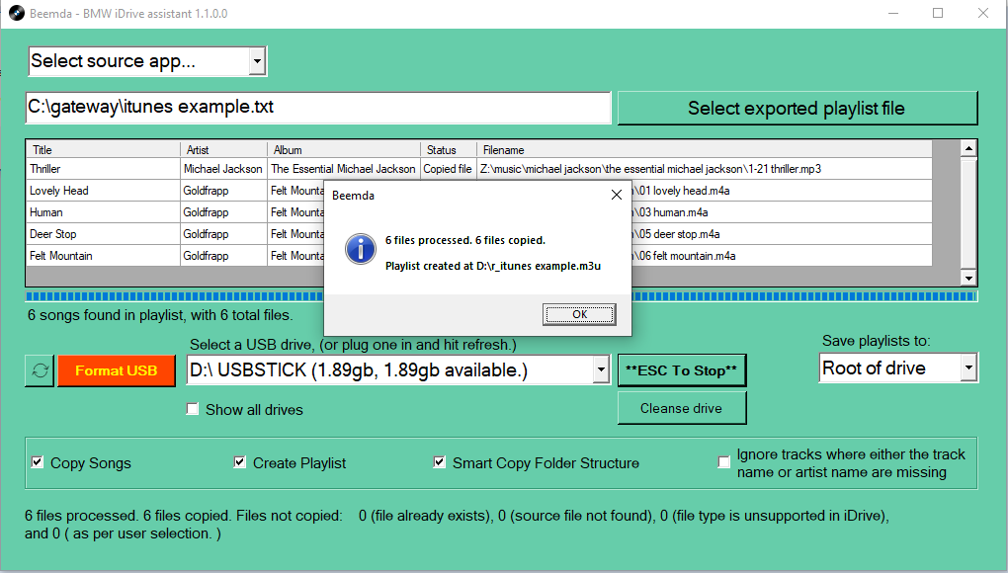This screenshot has height=573, width=1008.
Task: Maximize the Beemda window
Action: [x=938, y=13]
